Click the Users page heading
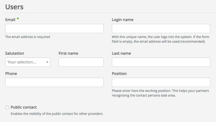 14,7
